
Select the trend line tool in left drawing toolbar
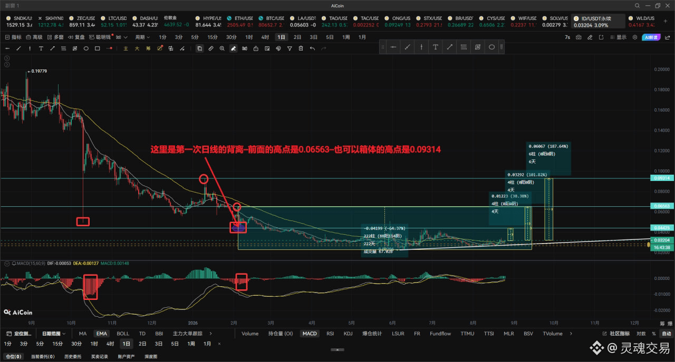[x=18, y=48]
